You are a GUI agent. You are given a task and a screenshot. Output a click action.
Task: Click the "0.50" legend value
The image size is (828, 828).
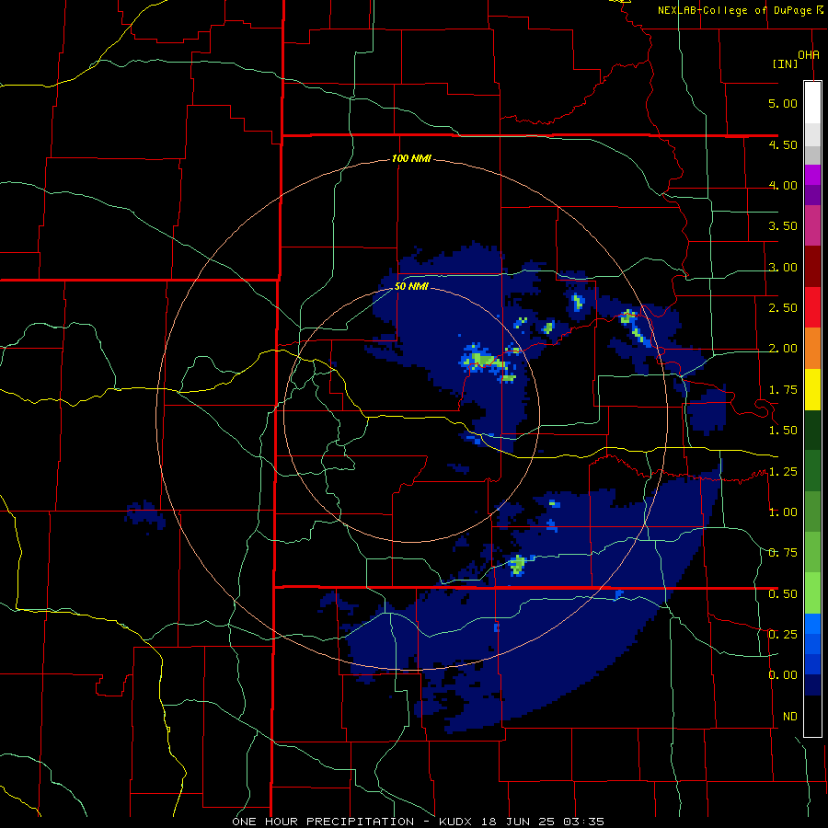tap(783, 594)
